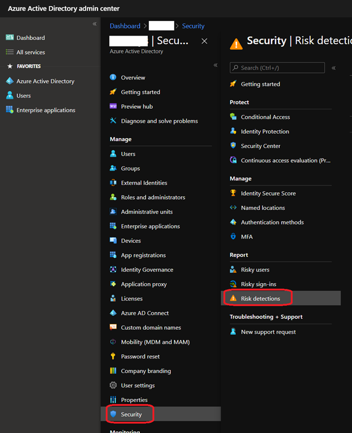Click the Dashboard icon in left sidebar

point(10,38)
